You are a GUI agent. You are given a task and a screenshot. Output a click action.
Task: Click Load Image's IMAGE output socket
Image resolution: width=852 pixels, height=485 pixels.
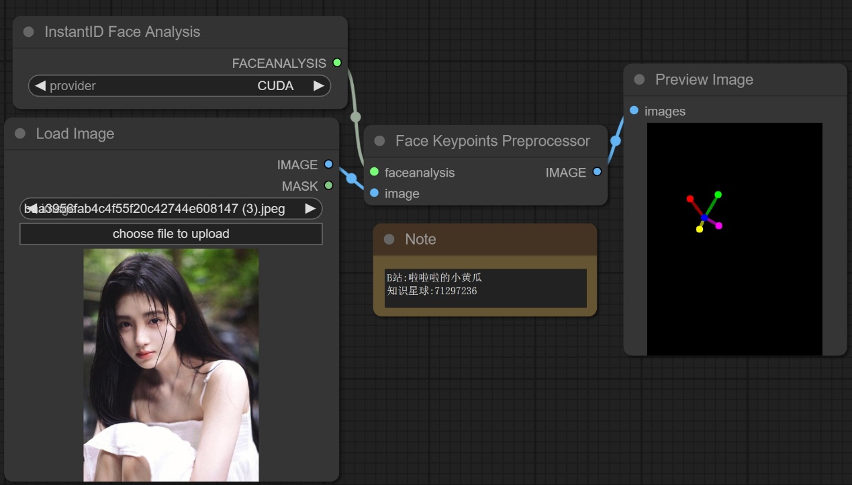coord(328,164)
